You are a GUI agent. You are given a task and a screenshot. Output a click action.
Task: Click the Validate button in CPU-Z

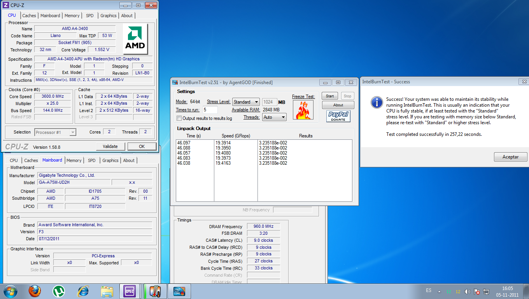click(110, 146)
